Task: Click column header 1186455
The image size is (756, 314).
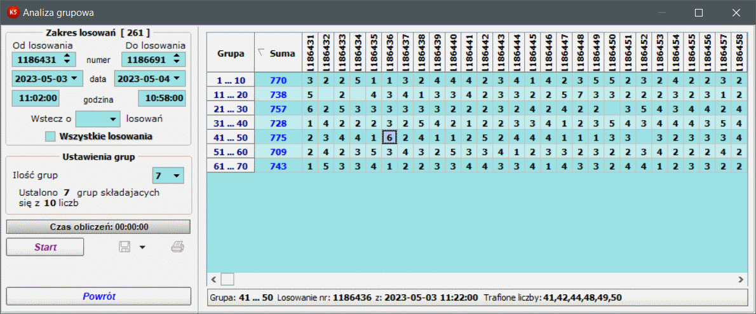Action: coord(691,53)
